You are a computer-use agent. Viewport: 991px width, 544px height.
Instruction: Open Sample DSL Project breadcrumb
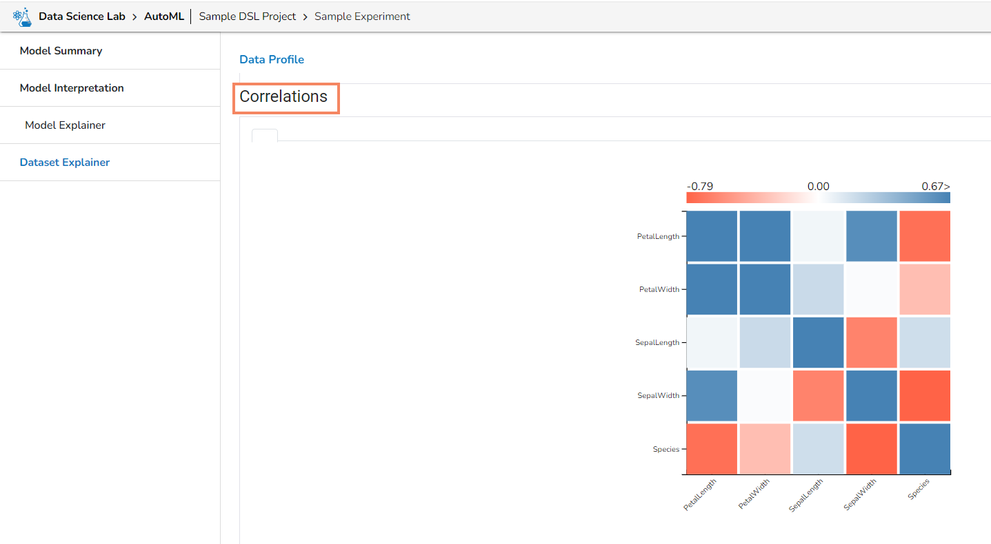[248, 17]
